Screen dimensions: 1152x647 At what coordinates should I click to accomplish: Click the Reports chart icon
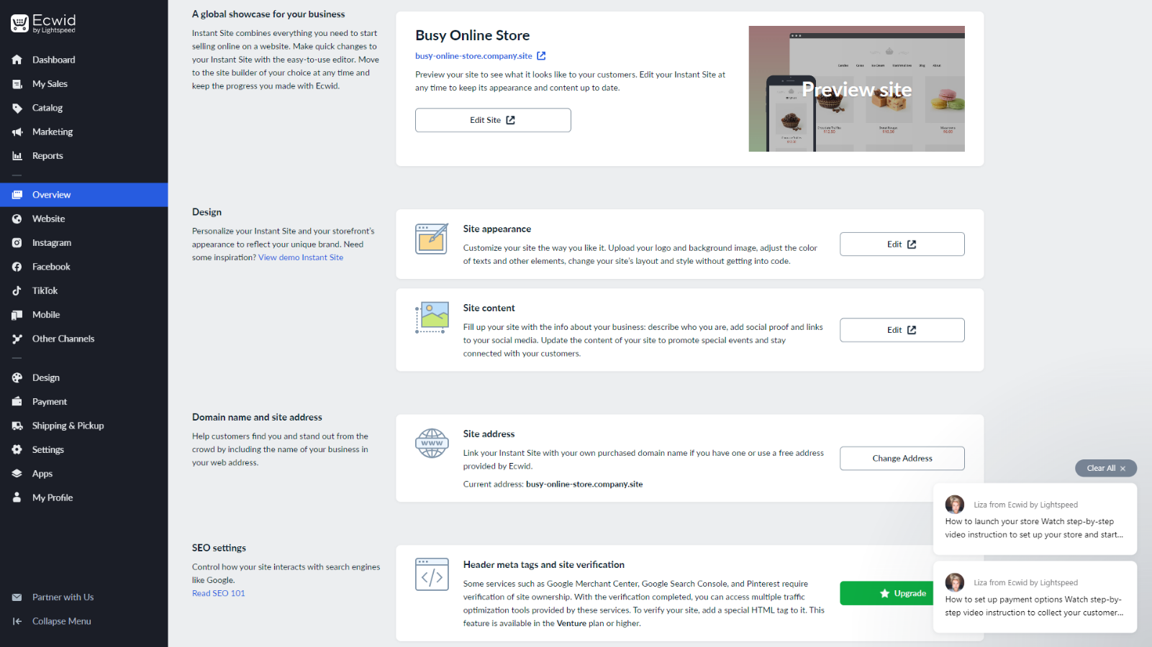[17, 156]
